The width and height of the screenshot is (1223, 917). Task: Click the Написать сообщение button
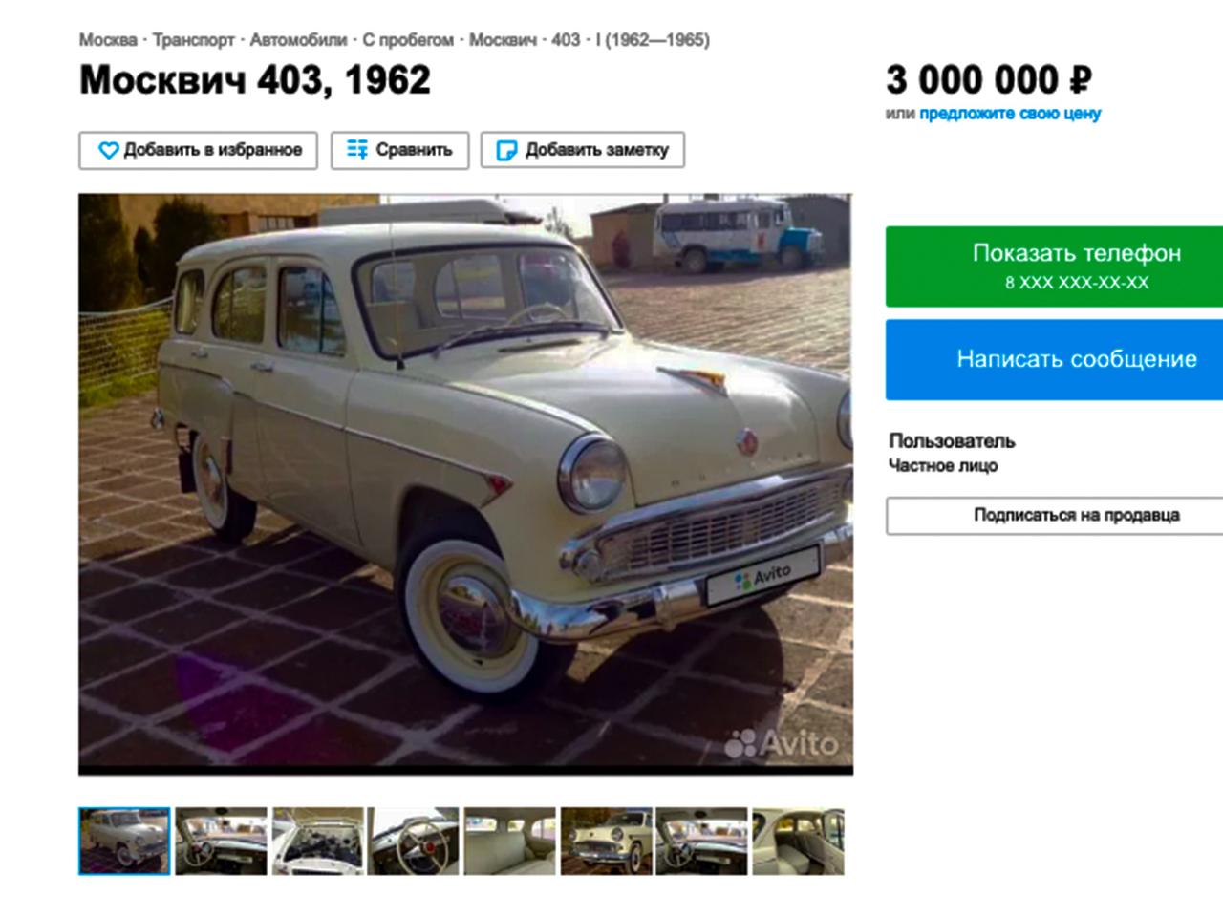[1055, 359]
